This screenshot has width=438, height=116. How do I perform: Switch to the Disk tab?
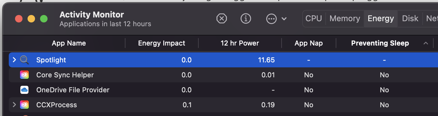tap(410, 19)
